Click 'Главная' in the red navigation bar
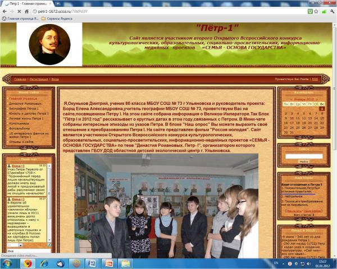 pos(20,79)
